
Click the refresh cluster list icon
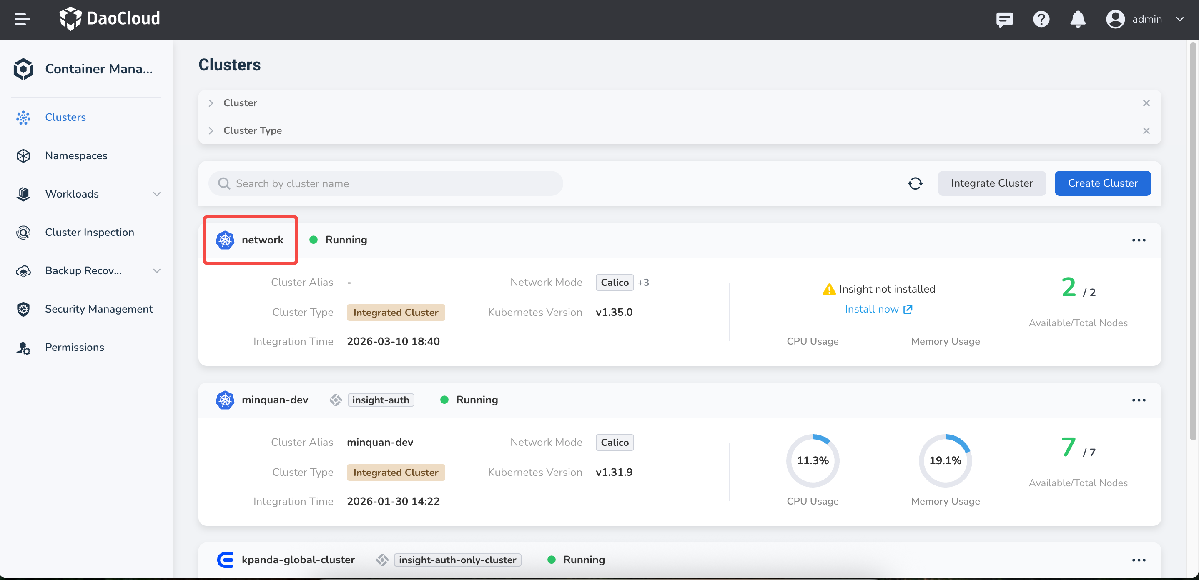[x=915, y=183]
